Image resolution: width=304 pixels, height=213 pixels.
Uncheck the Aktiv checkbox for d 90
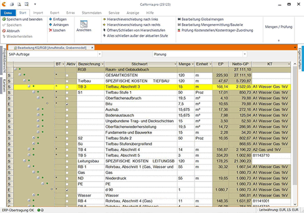pos(67,190)
